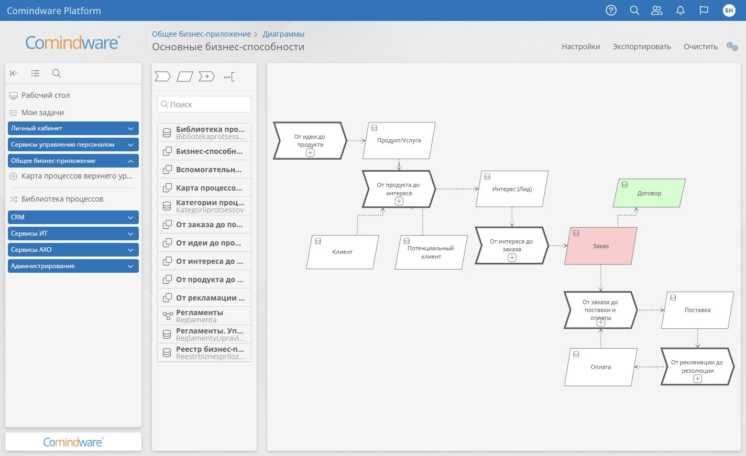Screen dimensions: 746x456
Task: Open 'Библиотека процессов' navigation item
Action: [x=62, y=199]
